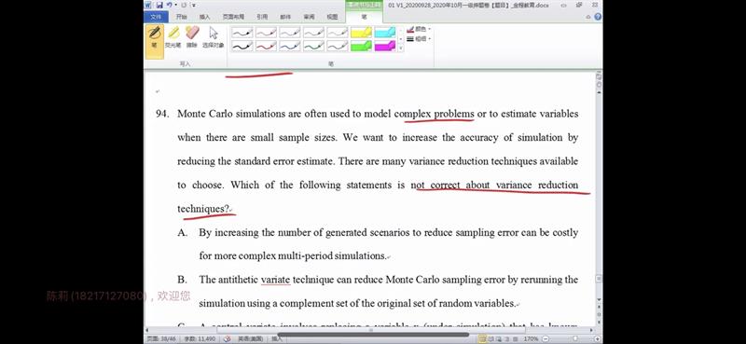746x344 pixels.
Task: Click the question number "94."
Action: [x=162, y=114]
